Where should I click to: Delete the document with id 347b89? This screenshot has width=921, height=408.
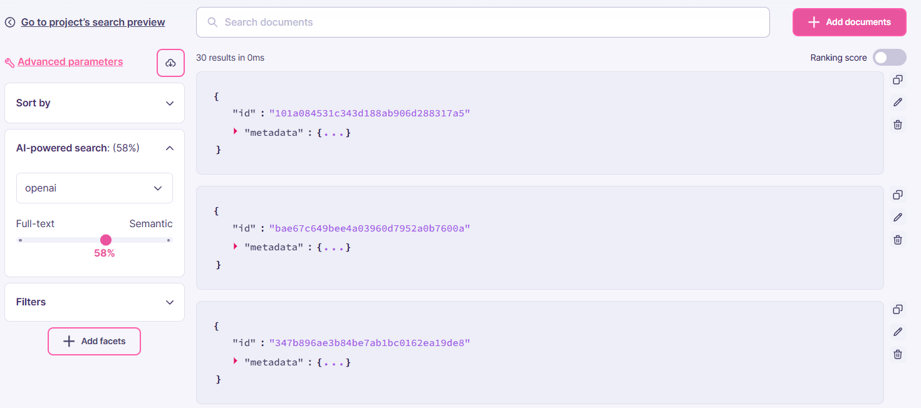pyautogui.click(x=897, y=354)
